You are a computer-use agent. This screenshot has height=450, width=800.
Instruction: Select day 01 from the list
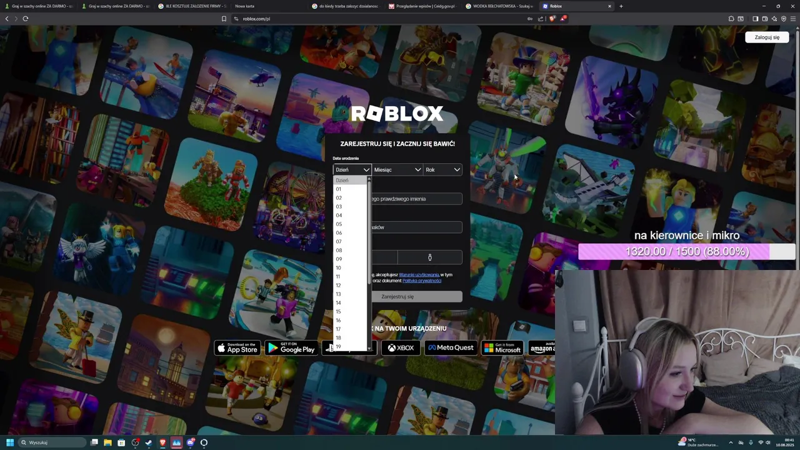click(351, 189)
